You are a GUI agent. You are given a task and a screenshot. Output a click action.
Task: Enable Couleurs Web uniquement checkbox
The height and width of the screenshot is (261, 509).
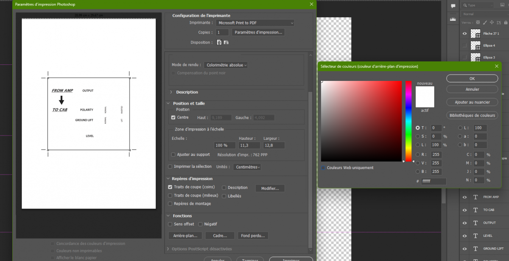click(x=323, y=168)
